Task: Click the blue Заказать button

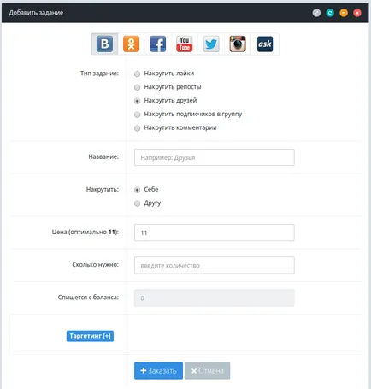Action: [x=158, y=370]
